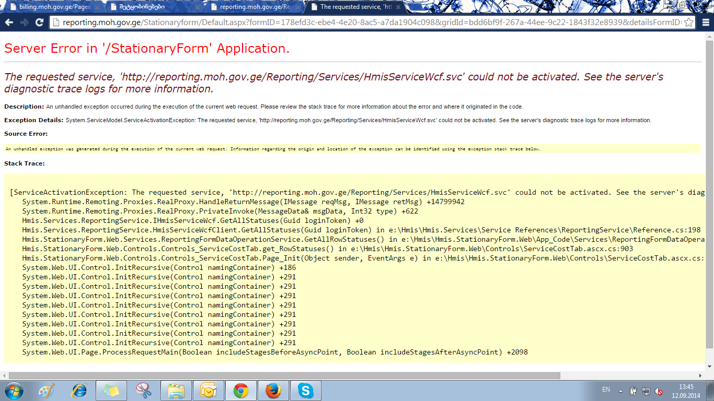
Task: Click the browser back arrow
Action: click(x=9, y=22)
